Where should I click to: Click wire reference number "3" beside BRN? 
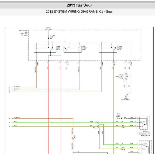pos(10,92)
